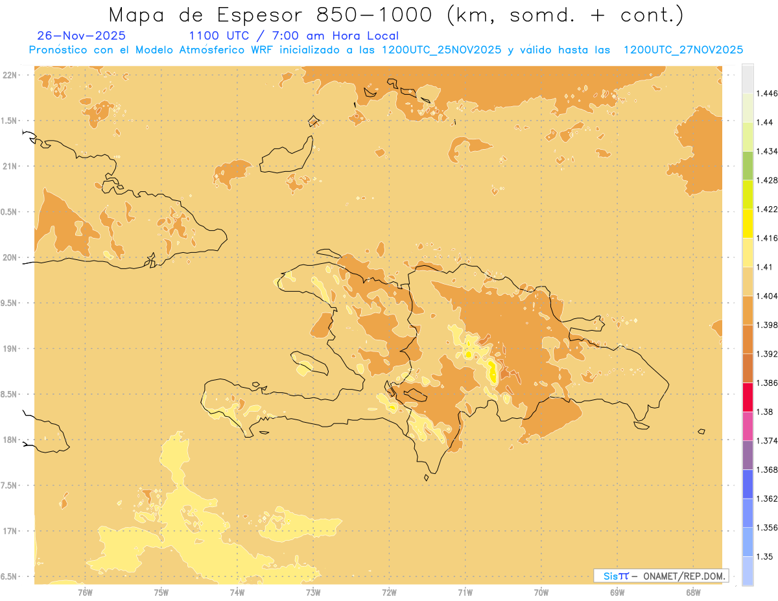Click the legend value '1.35'
The height and width of the screenshot is (601, 778).
tap(765, 556)
